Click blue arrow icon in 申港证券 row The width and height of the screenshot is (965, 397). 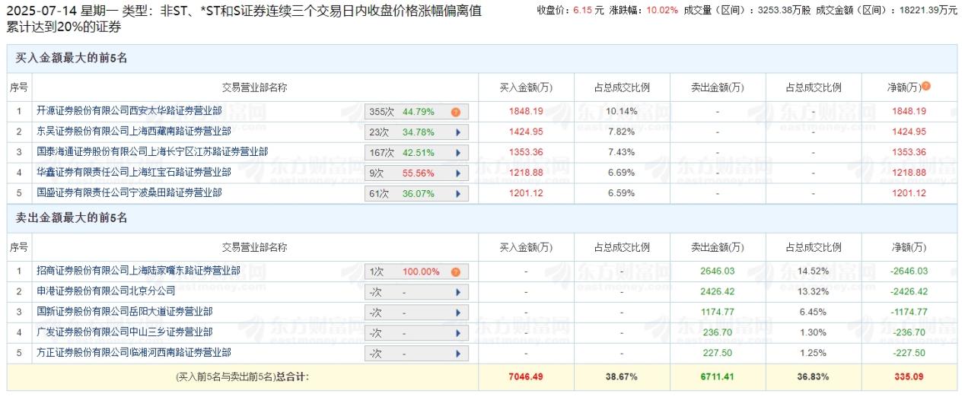click(457, 292)
